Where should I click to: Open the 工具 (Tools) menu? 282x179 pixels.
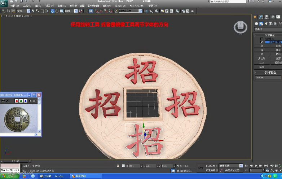(x=27, y=6)
